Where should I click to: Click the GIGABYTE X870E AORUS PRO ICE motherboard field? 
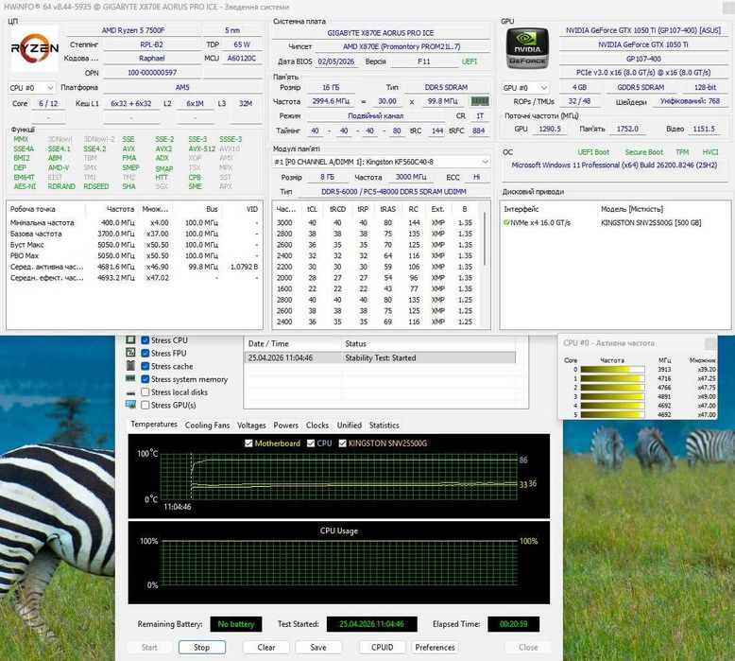click(381, 33)
